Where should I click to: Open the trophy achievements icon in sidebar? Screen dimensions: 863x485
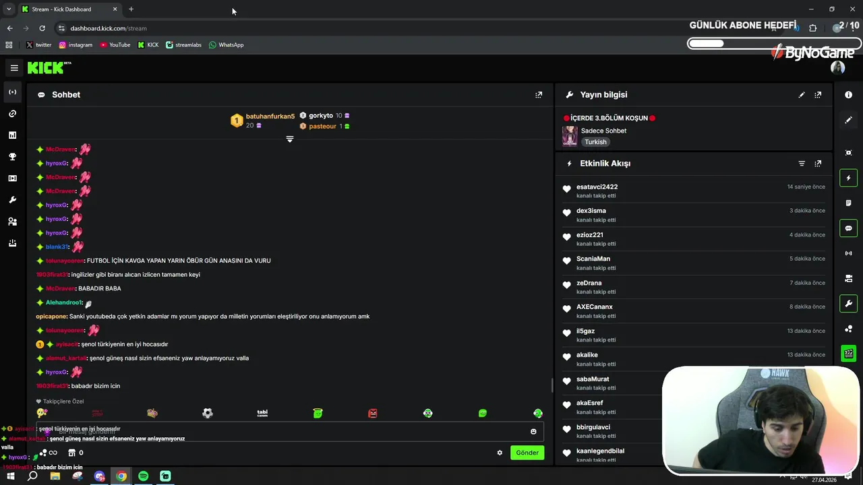12,157
